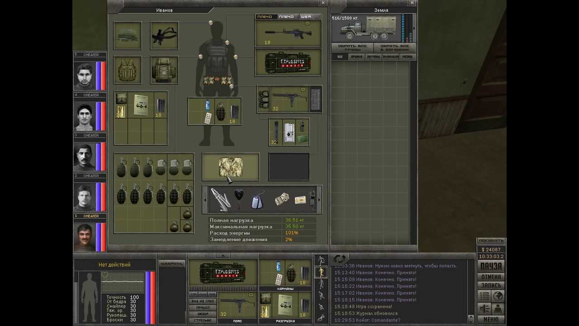Image resolution: width=579 pixels, height=326 pixels.
Task: Filter ground items by Разное tab
Action: click(x=407, y=57)
